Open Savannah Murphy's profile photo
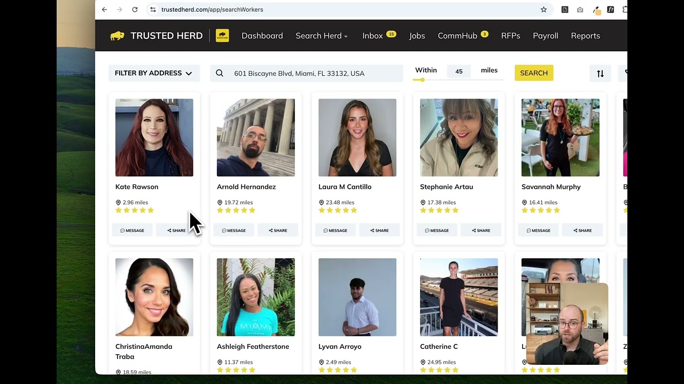Image resolution: width=684 pixels, height=384 pixels. [x=560, y=138]
